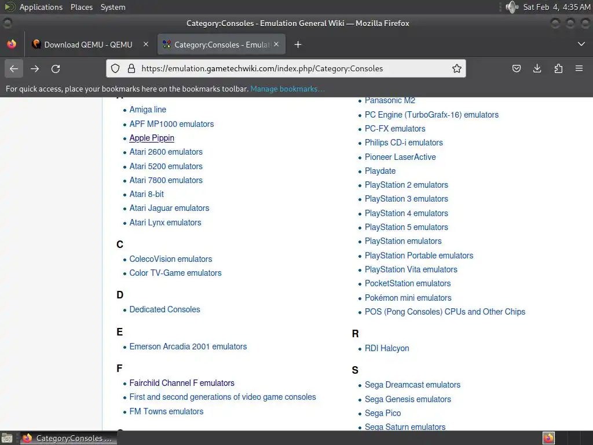Open PocketStation emulators link
Image resolution: width=593 pixels, height=445 pixels.
tap(408, 284)
